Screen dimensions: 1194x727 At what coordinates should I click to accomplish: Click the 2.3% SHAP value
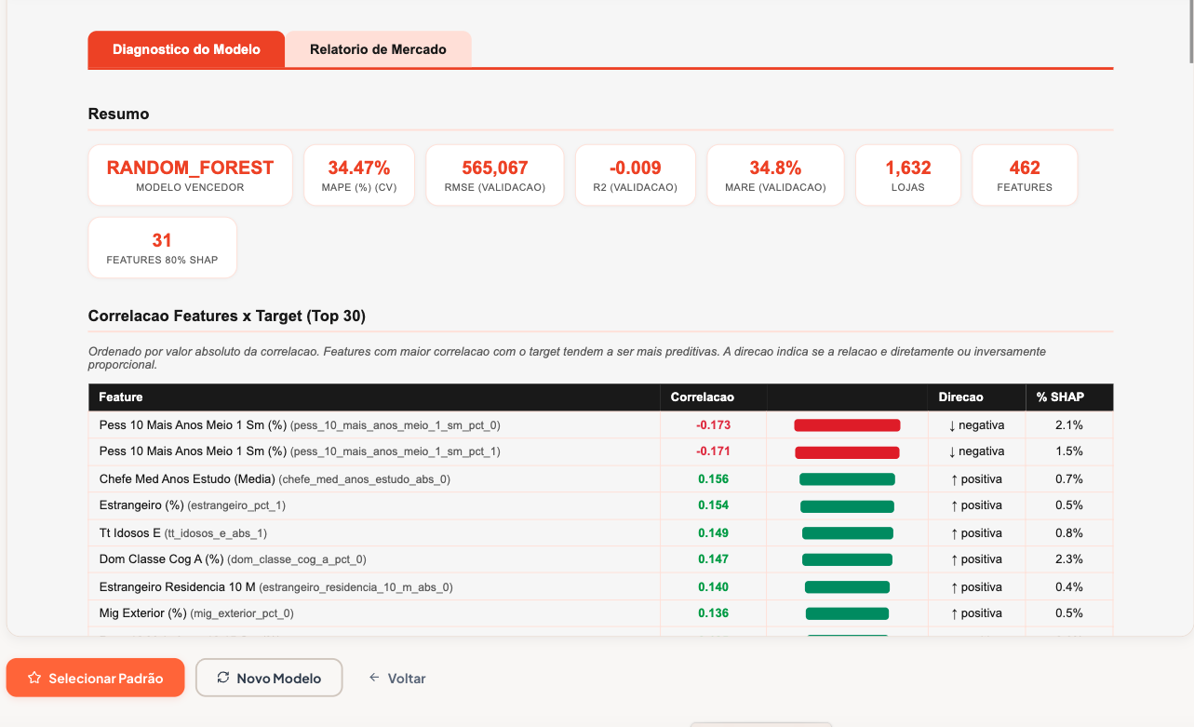tap(1069, 559)
